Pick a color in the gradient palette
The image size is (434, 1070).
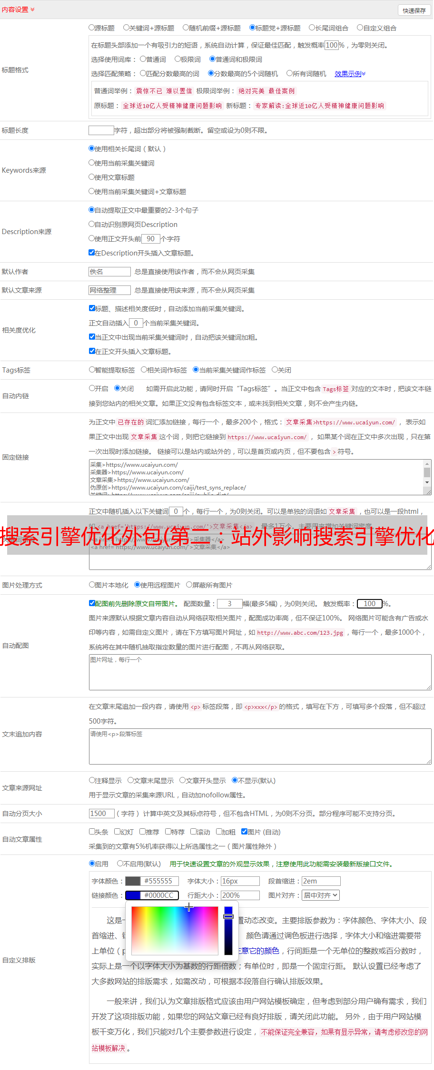[175, 931]
